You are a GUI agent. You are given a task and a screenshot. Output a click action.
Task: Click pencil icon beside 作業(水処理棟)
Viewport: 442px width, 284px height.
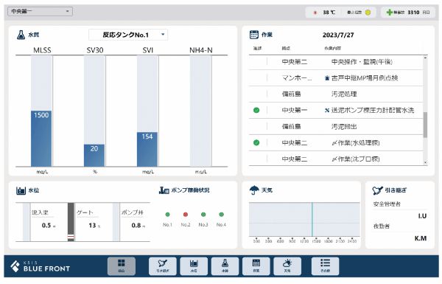pyautogui.click(x=334, y=143)
